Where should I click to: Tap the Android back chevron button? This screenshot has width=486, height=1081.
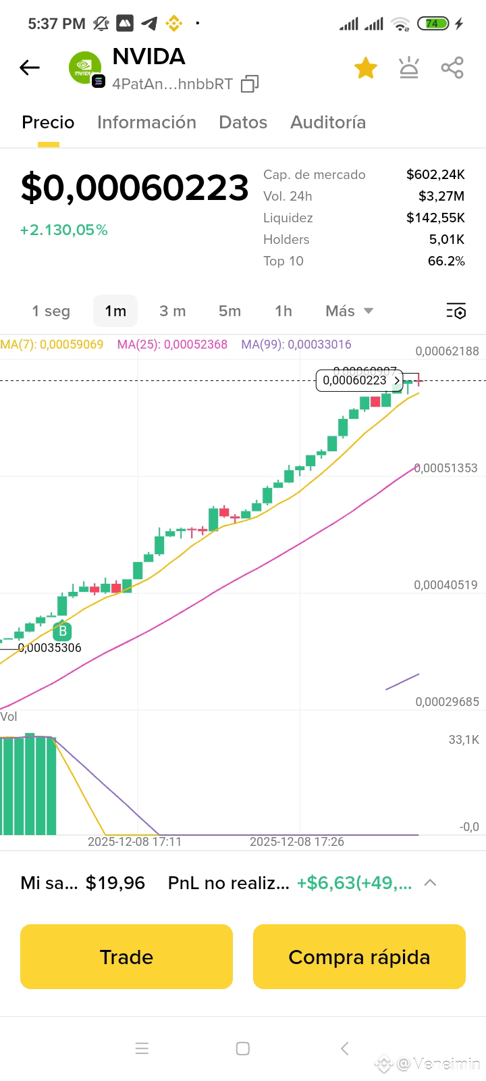pos(345,1049)
